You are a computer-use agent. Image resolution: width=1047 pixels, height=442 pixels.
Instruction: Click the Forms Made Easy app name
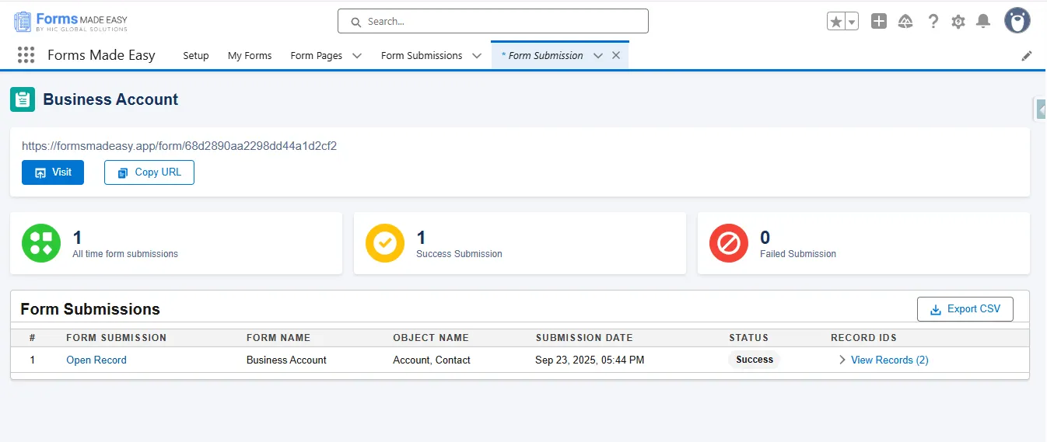coord(101,55)
